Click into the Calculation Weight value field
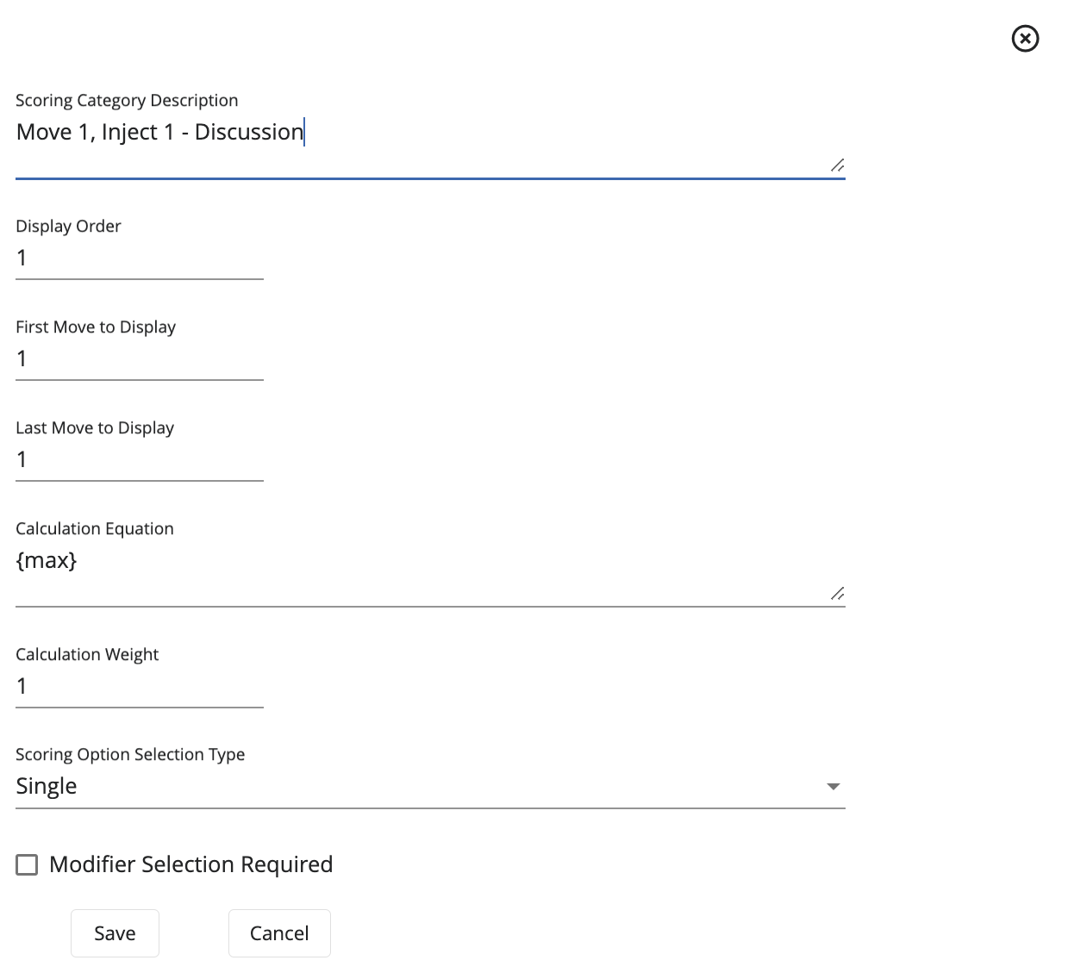 (139, 686)
